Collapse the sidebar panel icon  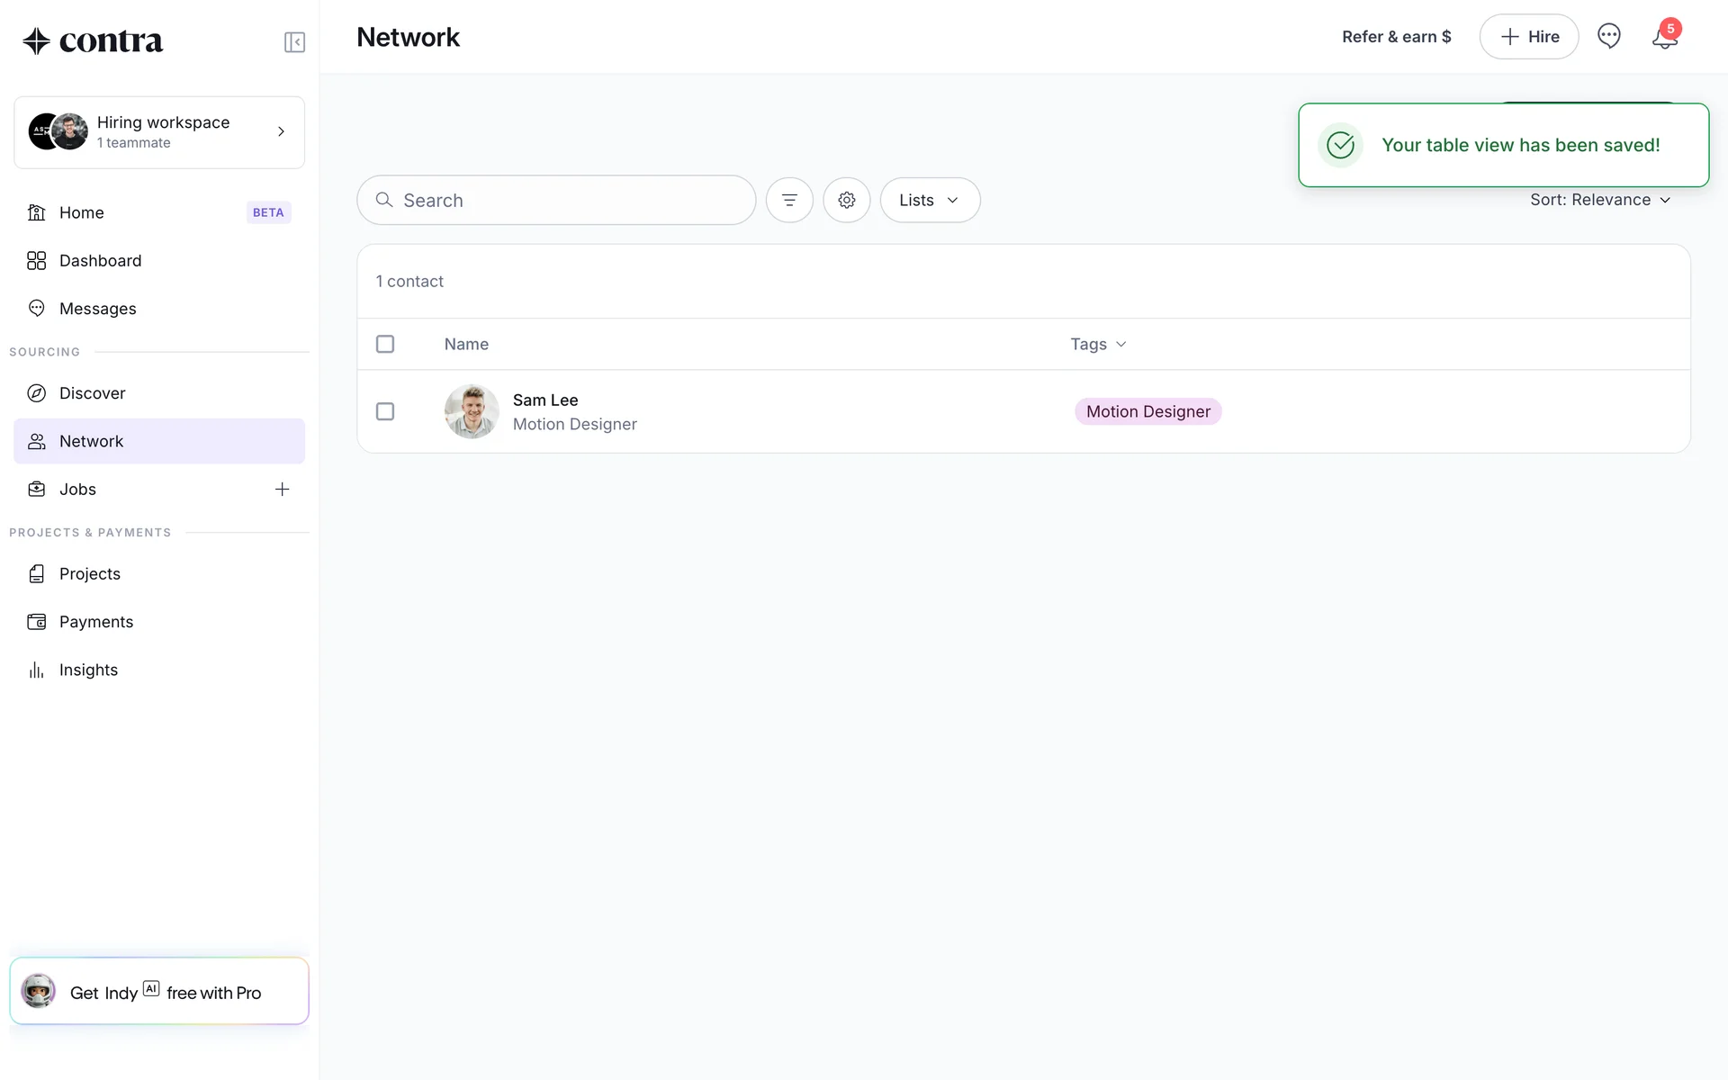pos(294,42)
